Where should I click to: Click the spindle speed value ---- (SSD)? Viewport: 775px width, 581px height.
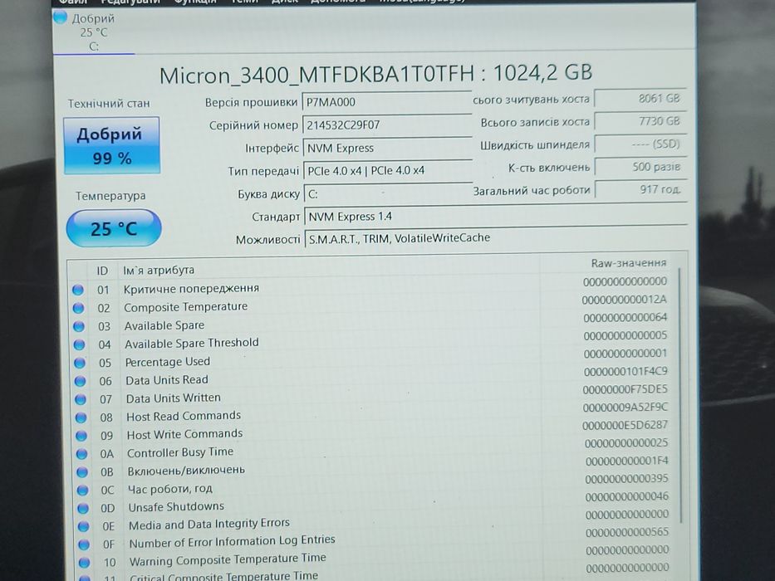pos(640,144)
